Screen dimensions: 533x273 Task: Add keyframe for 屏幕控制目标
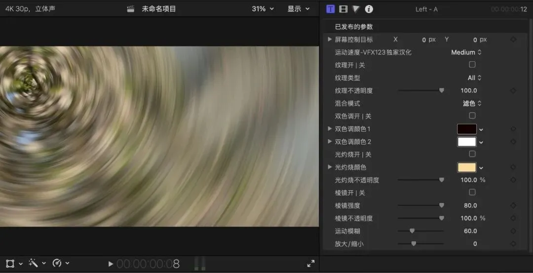click(513, 40)
